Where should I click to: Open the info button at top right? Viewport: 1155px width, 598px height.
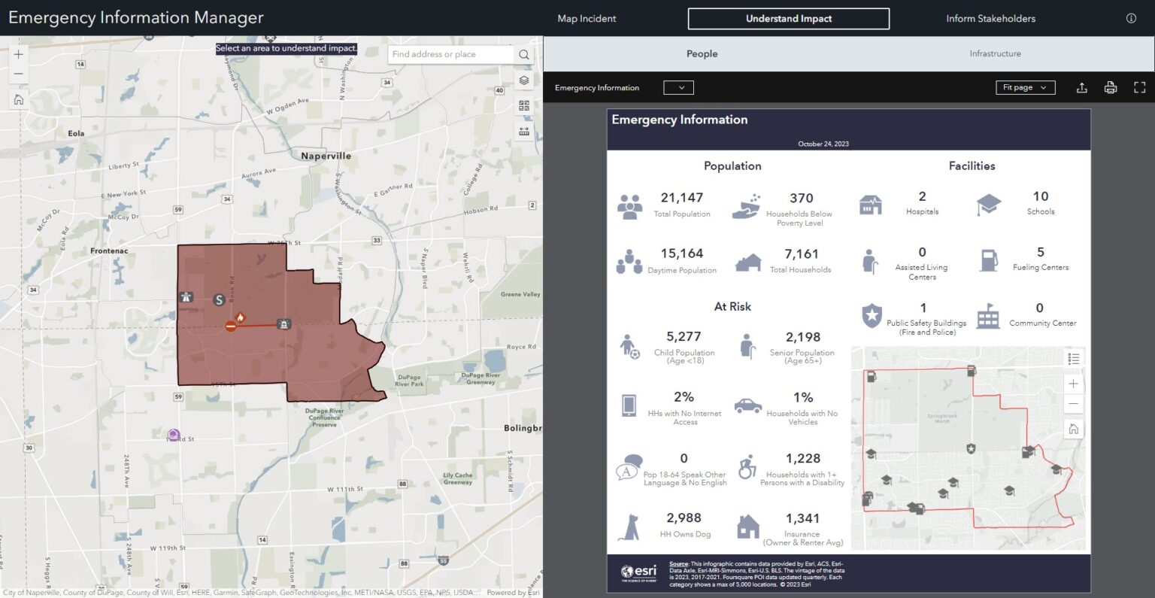(x=1131, y=18)
